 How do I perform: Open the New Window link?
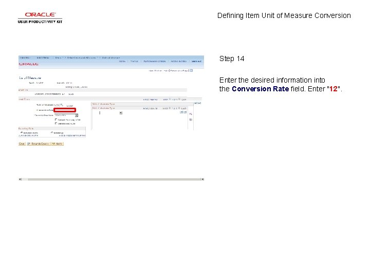tap(155, 70)
